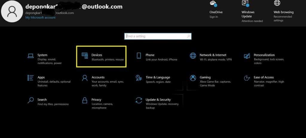Click the Web browsing label
This screenshot has height=138, width=306.
pos(284,12)
